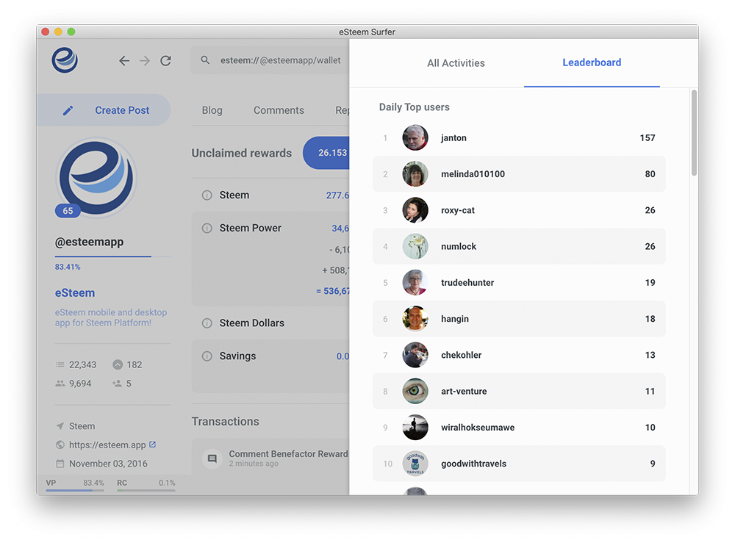Image resolution: width=735 pixels, height=543 pixels.
Task: Click the 9,694 followers count
Action: (x=80, y=384)
